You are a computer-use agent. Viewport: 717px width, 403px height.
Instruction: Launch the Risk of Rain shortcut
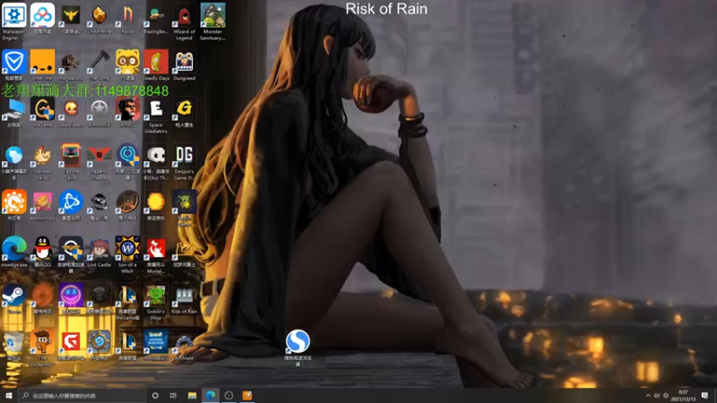tap(184, 299)
